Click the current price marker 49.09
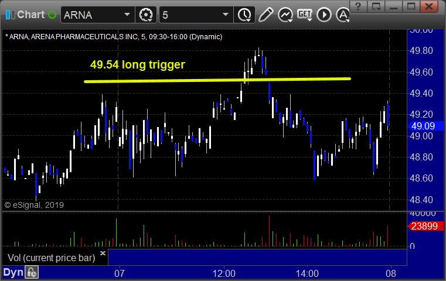This screenshot has height=281, width=446. [x=426, y=126]
